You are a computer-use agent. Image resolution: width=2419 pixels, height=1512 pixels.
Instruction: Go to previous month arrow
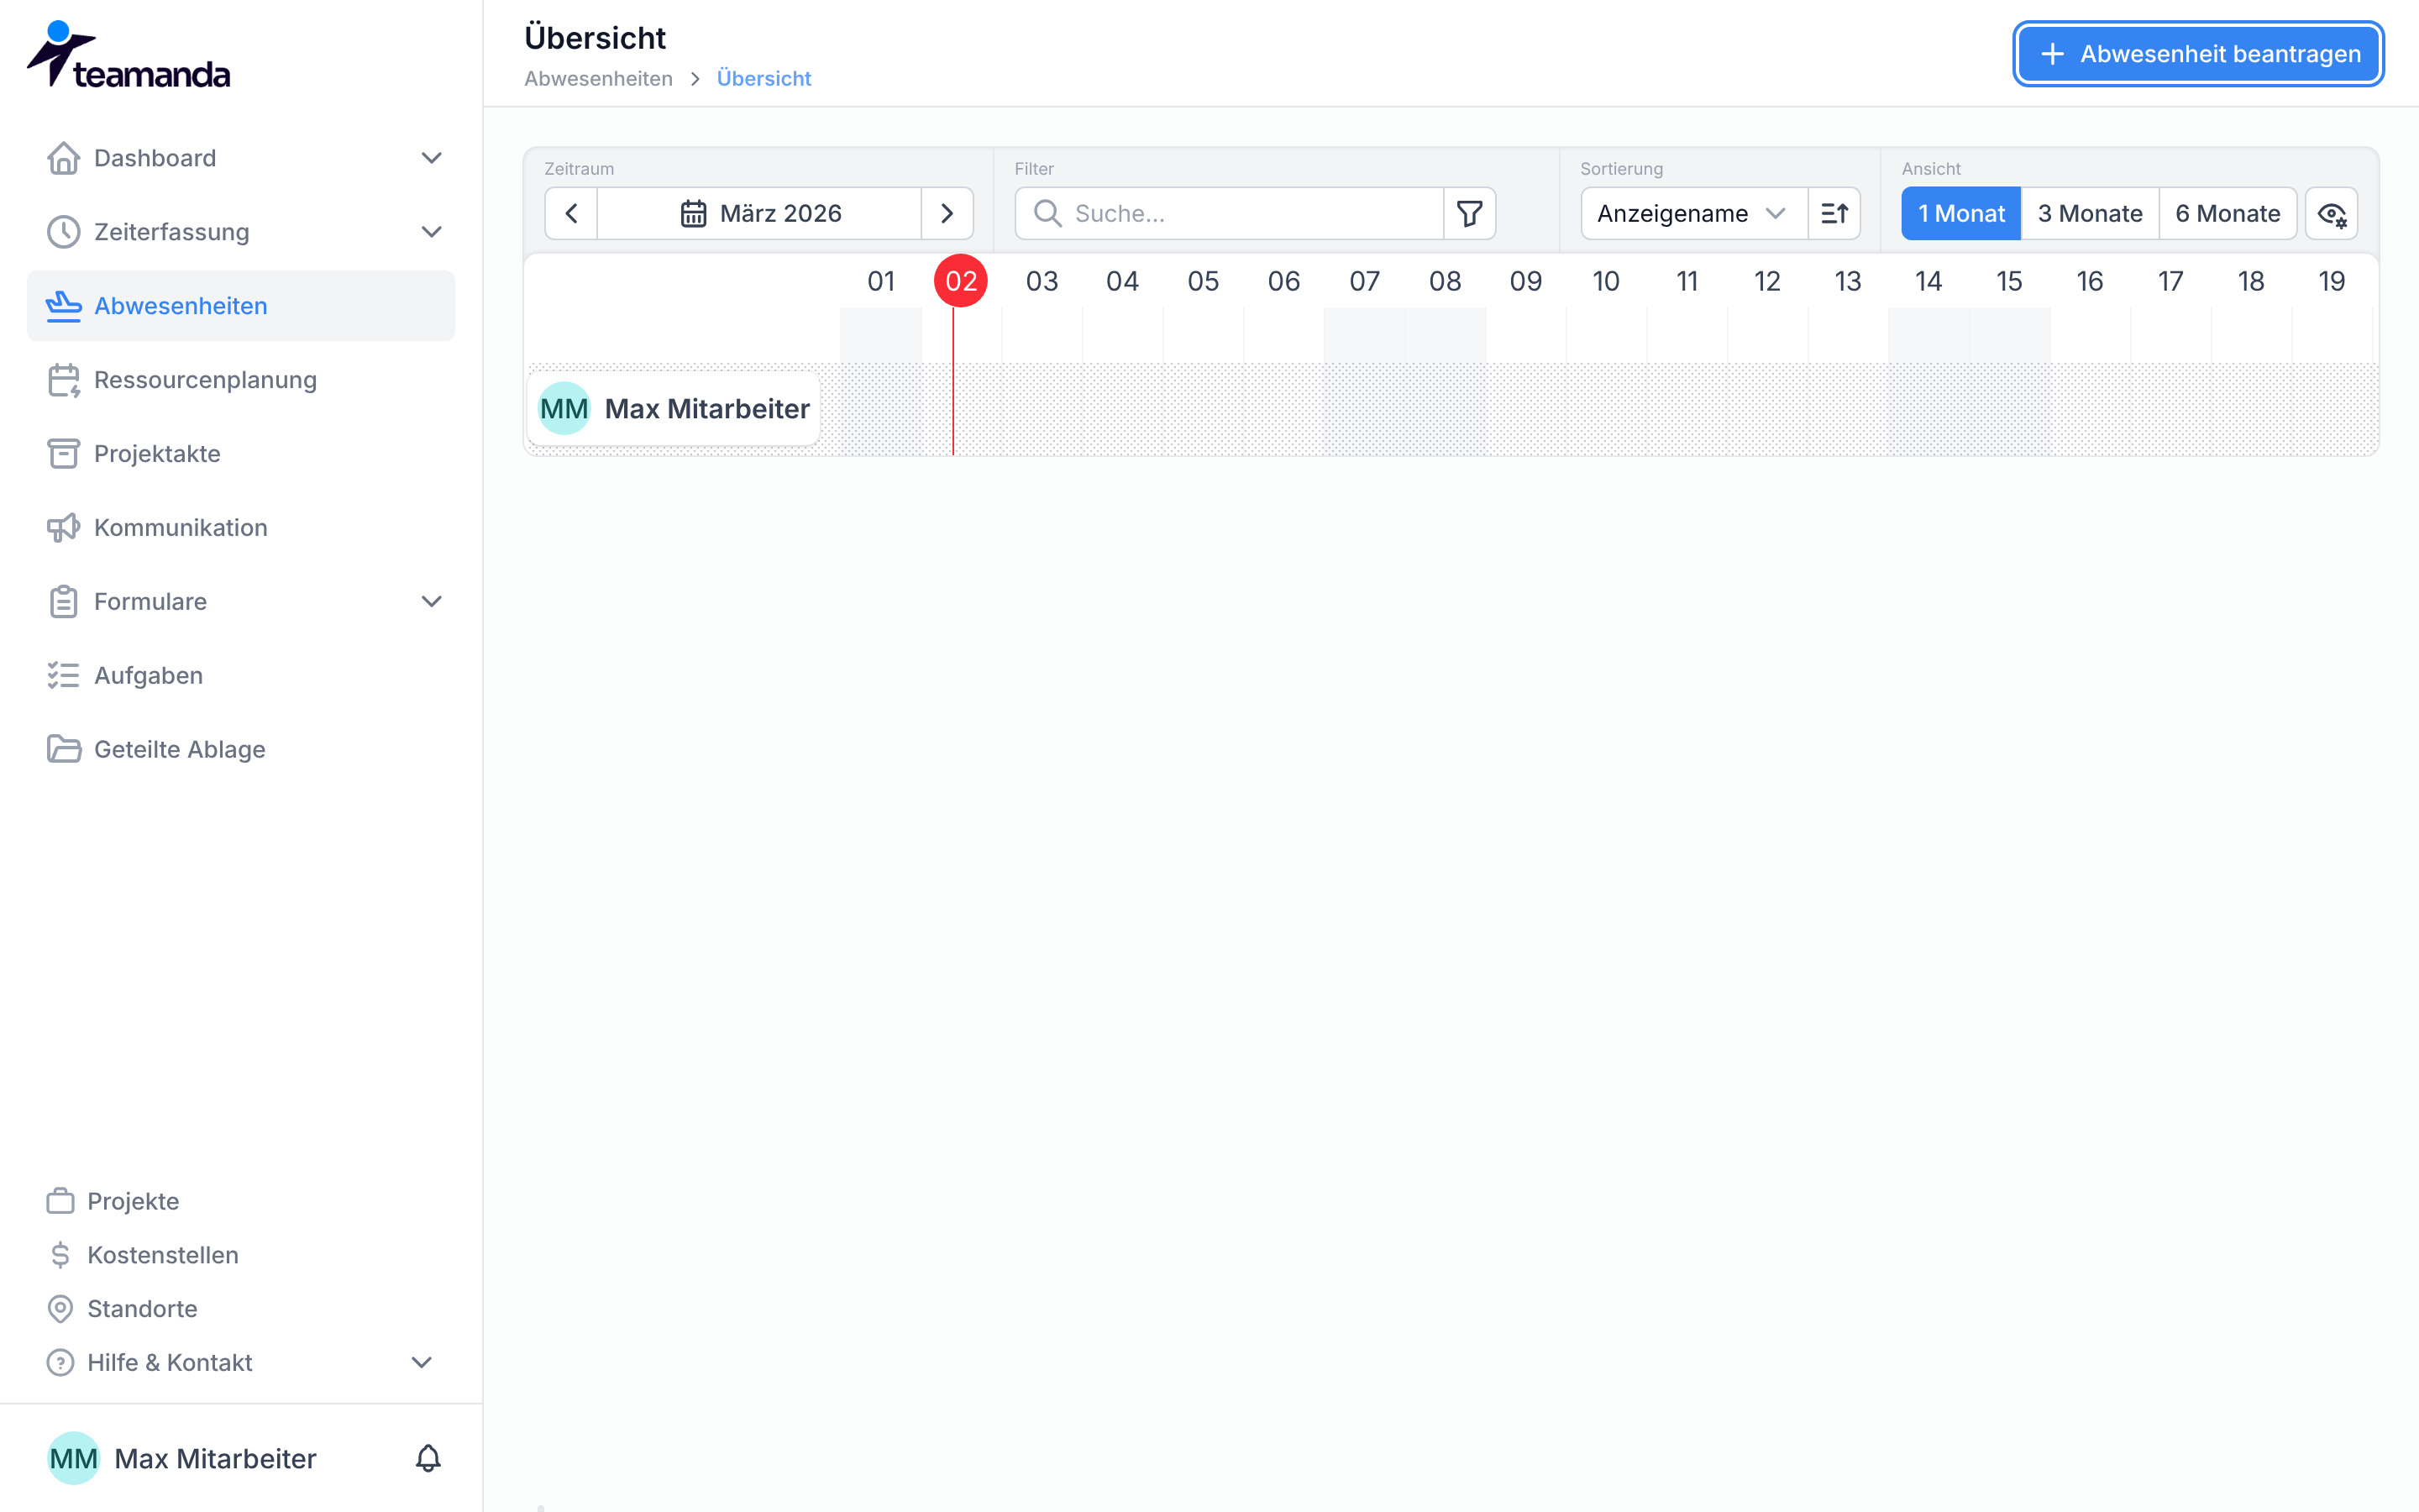(x=572, y=213)
